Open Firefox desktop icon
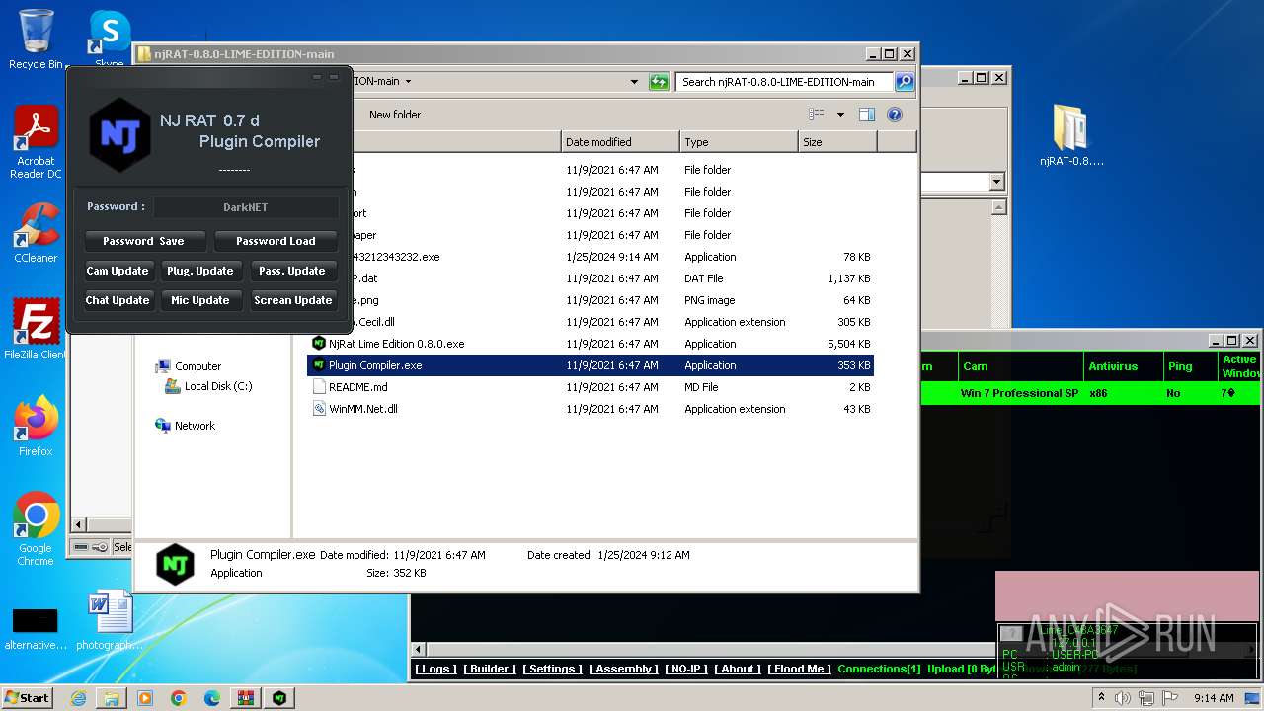The width and height of the screenshot is (1264, 711). pyautogui.click(x=36, y=426)
